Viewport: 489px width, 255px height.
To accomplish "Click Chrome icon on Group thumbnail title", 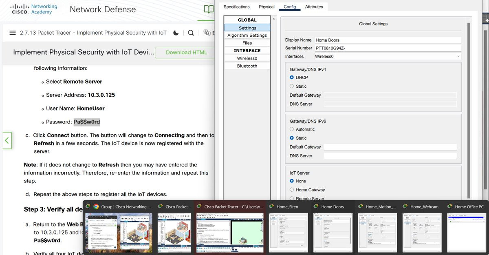I will [x=96, y=207].
